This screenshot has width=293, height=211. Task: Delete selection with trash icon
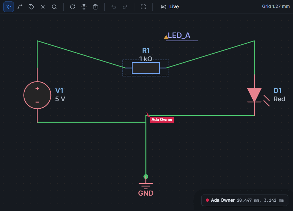pos(95,7)
